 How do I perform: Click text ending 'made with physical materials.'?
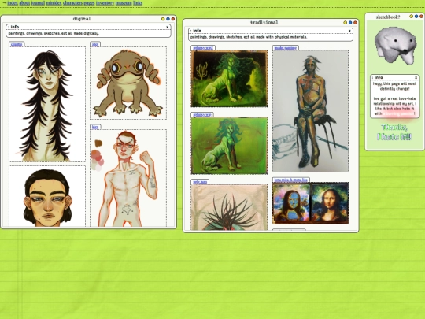249,37
